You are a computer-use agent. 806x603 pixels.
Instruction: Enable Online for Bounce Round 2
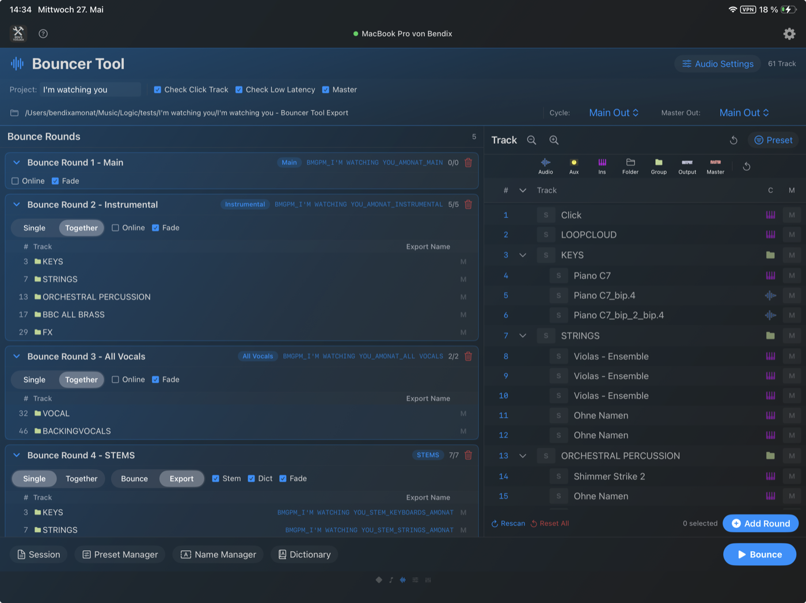(x=115, y=228)
